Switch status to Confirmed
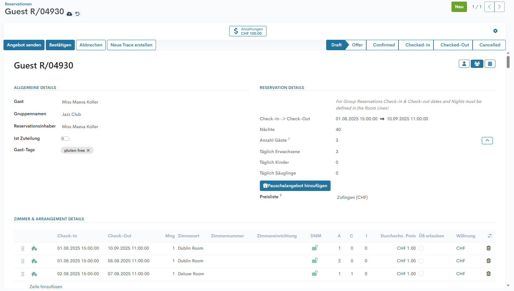 coord(384,45)
